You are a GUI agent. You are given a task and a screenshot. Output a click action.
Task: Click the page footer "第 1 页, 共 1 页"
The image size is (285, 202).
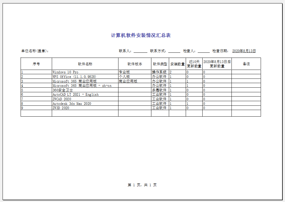pyautogui.click(x=142, y=185)
